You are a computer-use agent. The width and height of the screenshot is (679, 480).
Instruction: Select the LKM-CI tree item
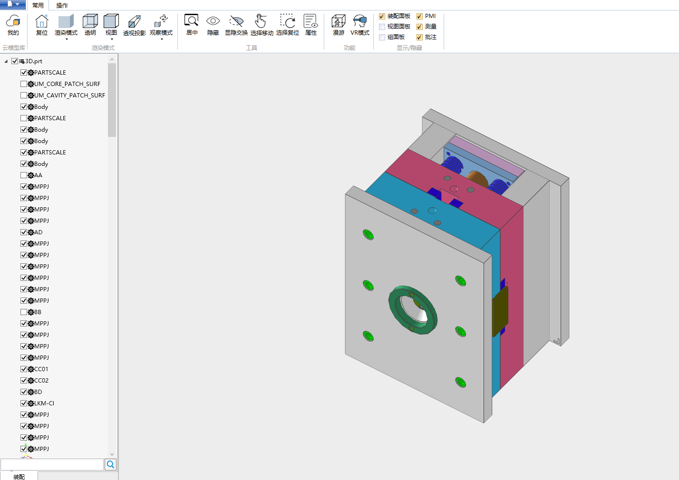44,403
